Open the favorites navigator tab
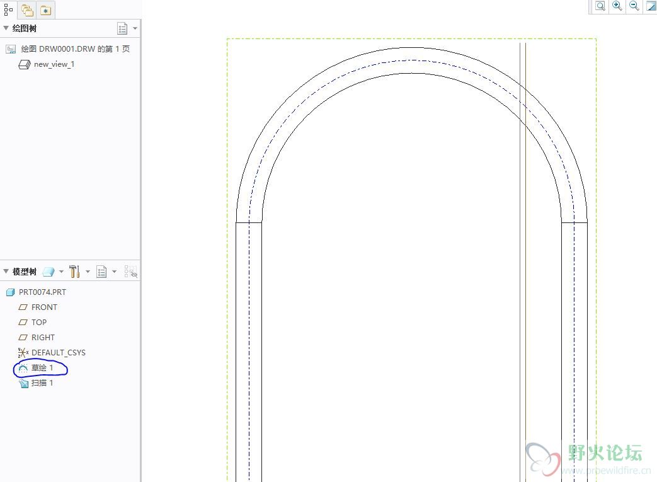The height and width of the screenshot is (482, 657). [46, 10]
